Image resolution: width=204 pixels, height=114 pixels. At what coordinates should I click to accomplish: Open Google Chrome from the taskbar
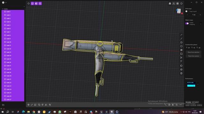(x=34, y=112)
